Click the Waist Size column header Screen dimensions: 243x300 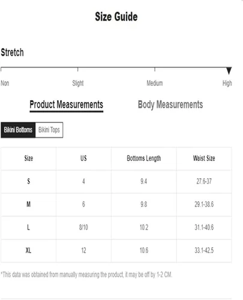pyautogui.click(x=204, y=158)
